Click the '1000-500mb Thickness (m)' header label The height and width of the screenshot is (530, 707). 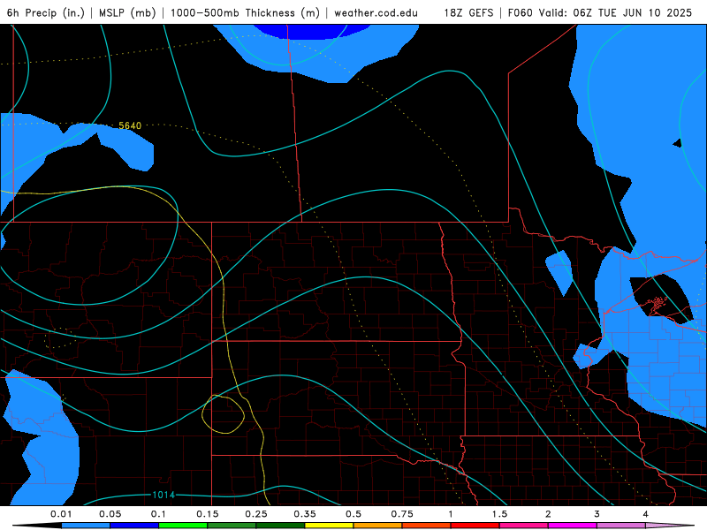pyautogui.click(x=245, y=12)
